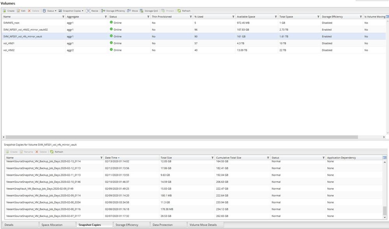Select snapshot ending 2020-02-11_0113

click(x=194, y=175)
